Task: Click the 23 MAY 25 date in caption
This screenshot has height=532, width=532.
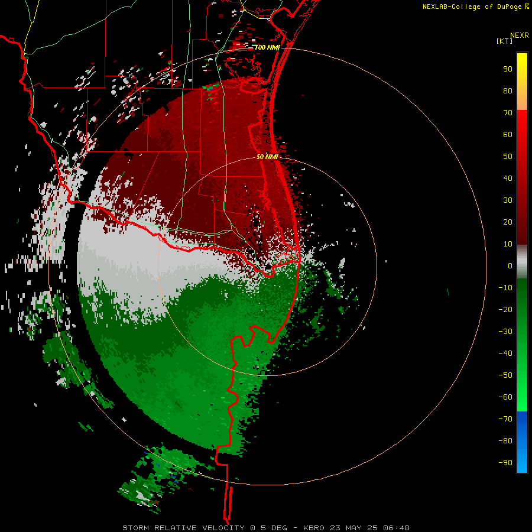Action: [x=353, y=528]
